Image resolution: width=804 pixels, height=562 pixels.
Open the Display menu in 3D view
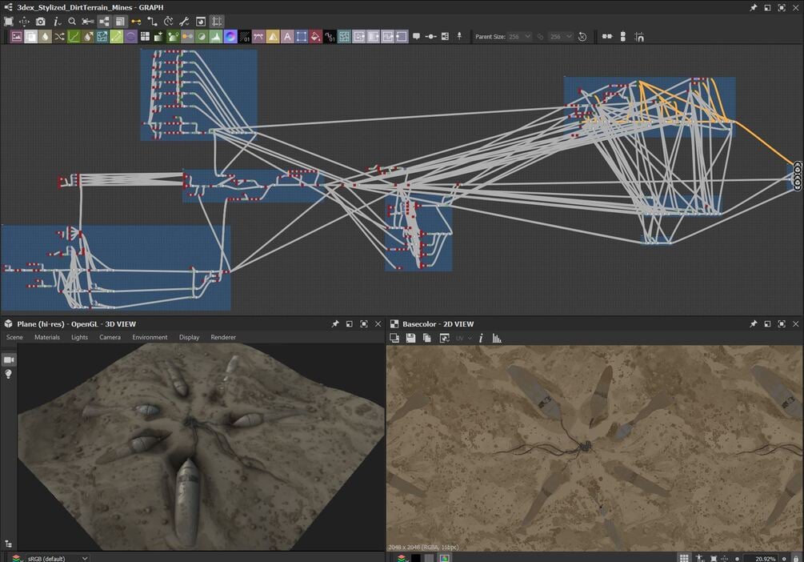click(190, 337)
